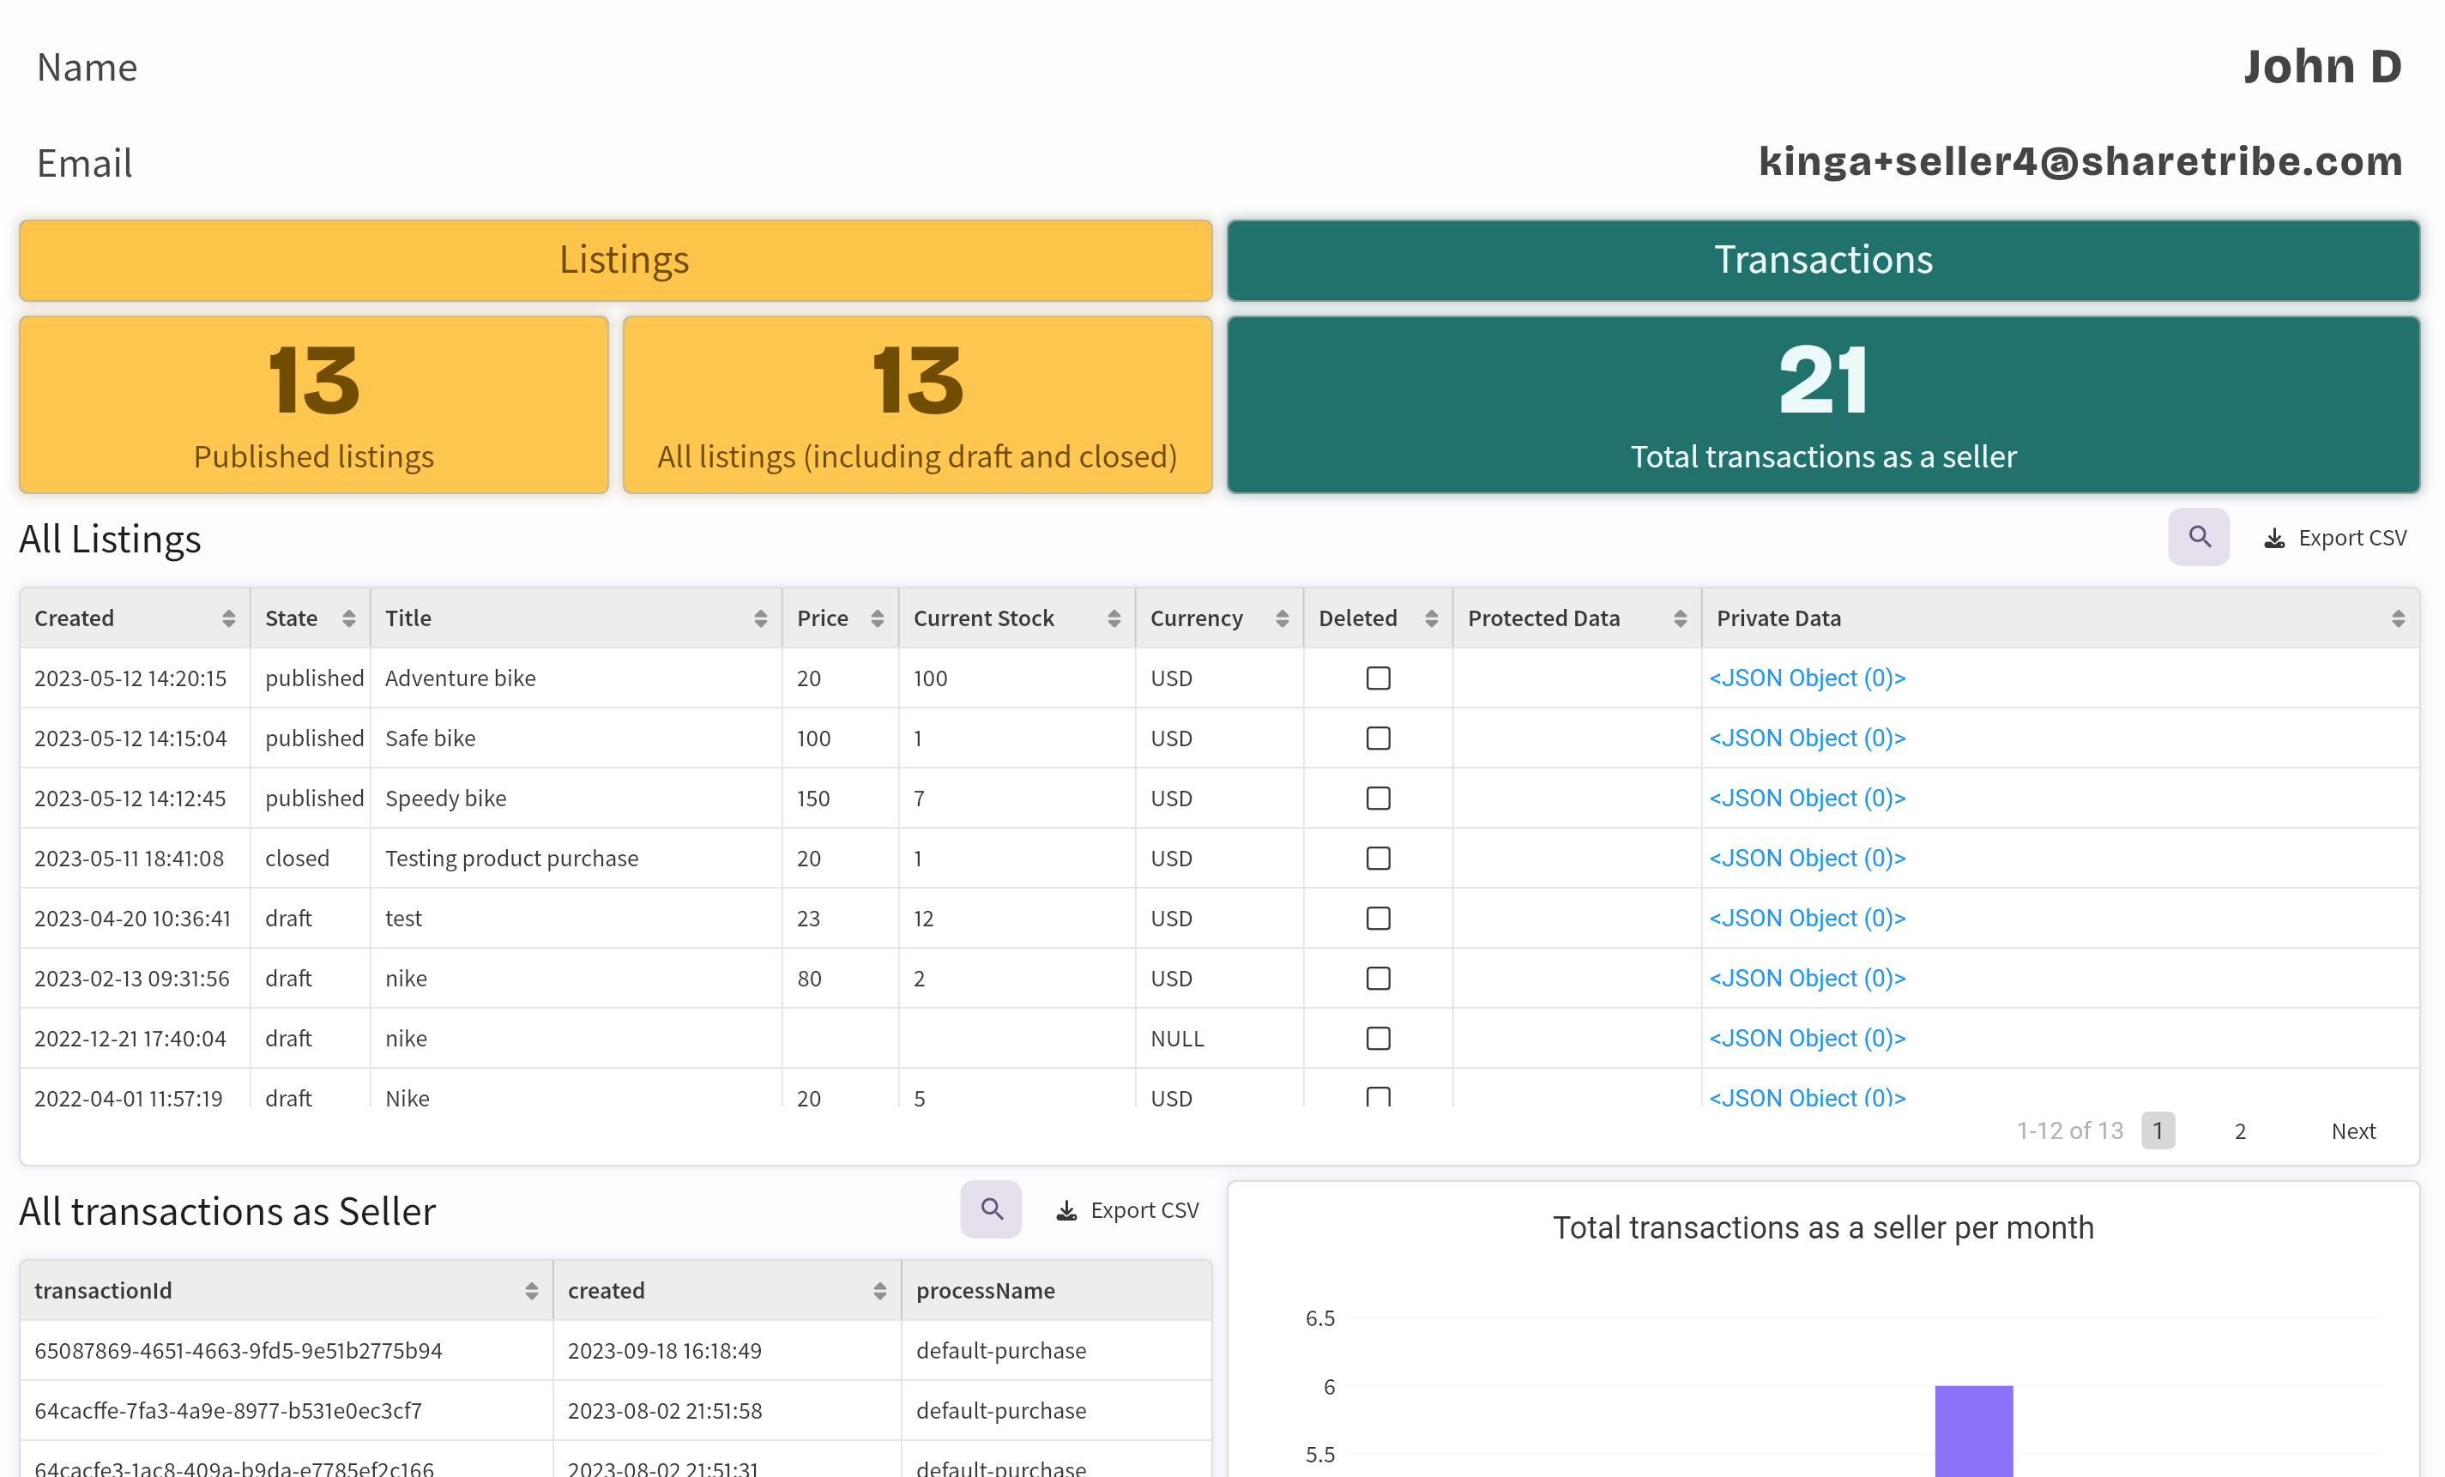Image resolution: width=2445 pixels, height=1477 pixels.
Task: Toggle Deleted checkbox for Adventure bike
Action: click(x=1379, y=678)
